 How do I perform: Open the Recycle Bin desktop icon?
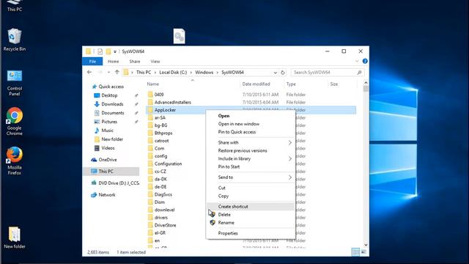pos(14,40)
